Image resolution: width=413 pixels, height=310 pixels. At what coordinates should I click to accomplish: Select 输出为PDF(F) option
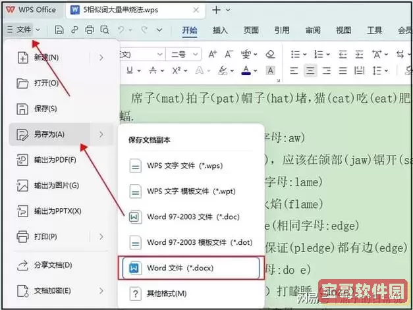tap(62, 160)
